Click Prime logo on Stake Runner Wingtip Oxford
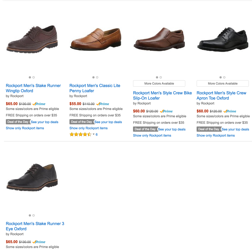The height and width of the screenshot is (249, 252). pos(39,104)
